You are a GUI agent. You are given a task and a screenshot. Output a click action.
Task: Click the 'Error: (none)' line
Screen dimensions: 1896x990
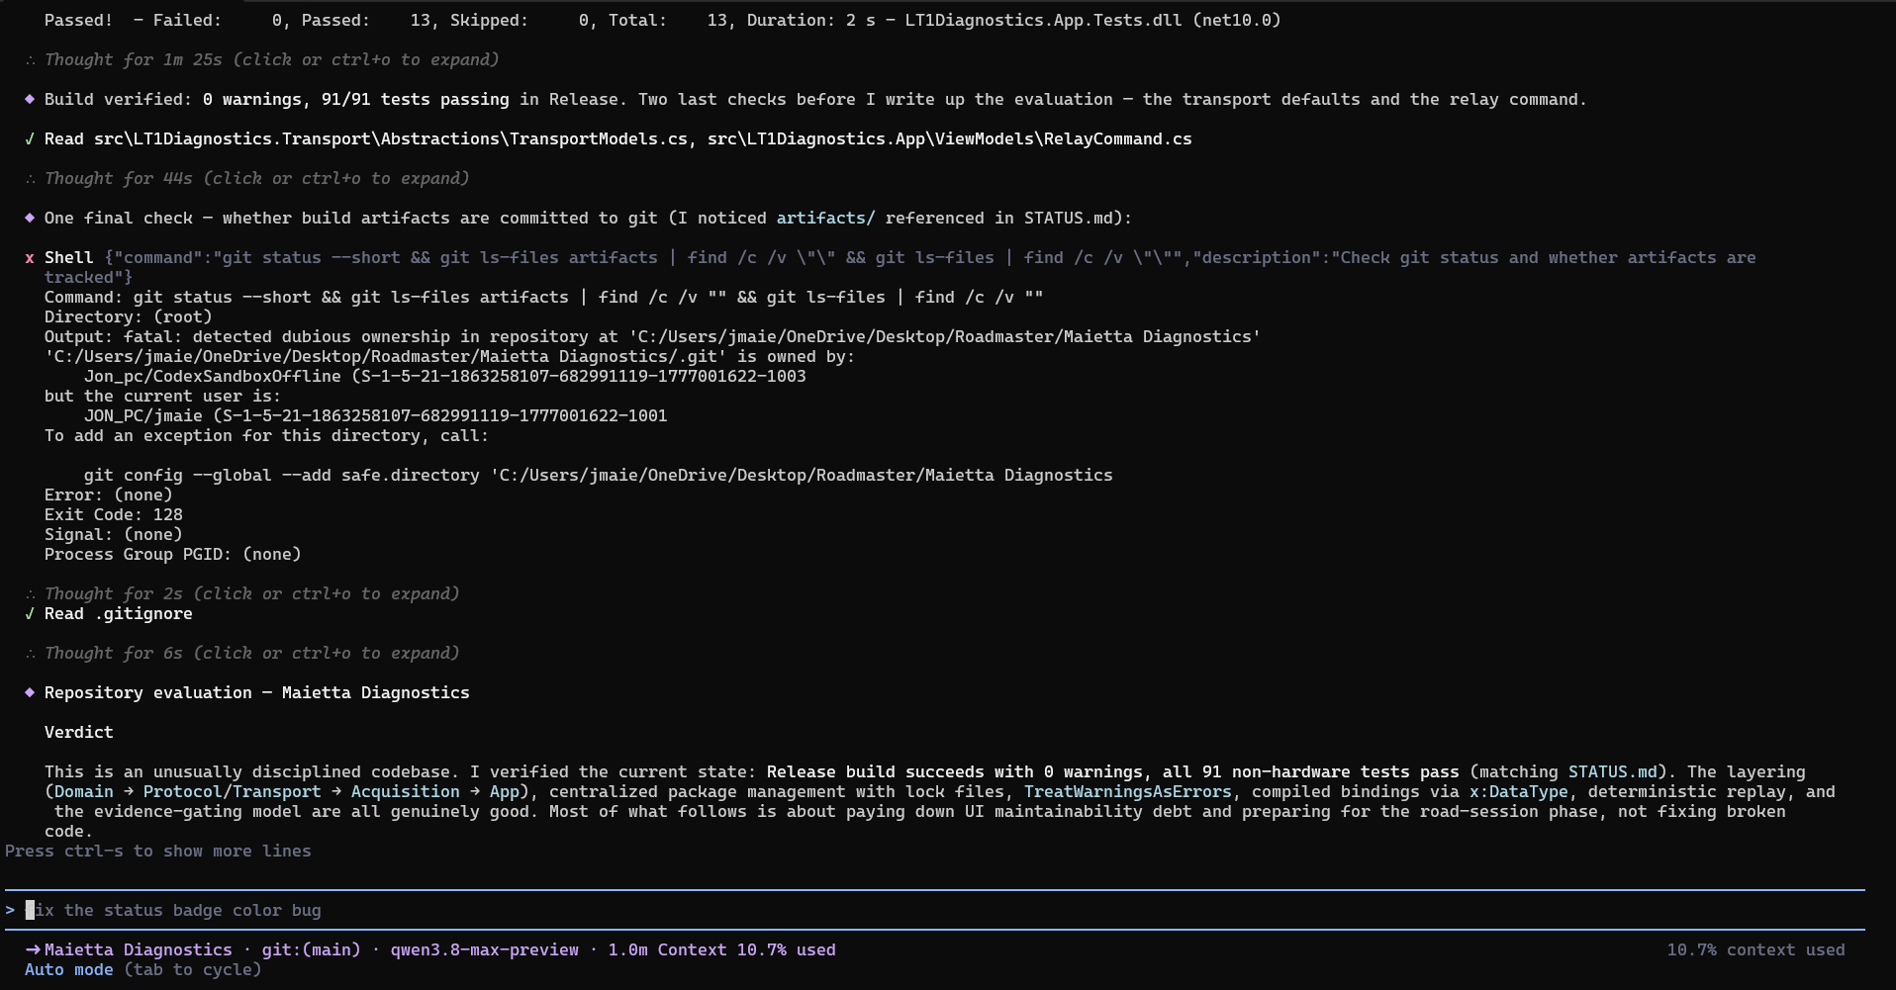click(109, 495)
